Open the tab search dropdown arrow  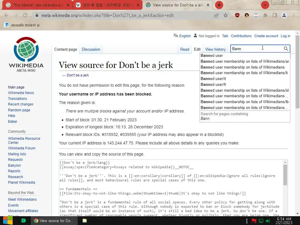(x=265, y=5)
